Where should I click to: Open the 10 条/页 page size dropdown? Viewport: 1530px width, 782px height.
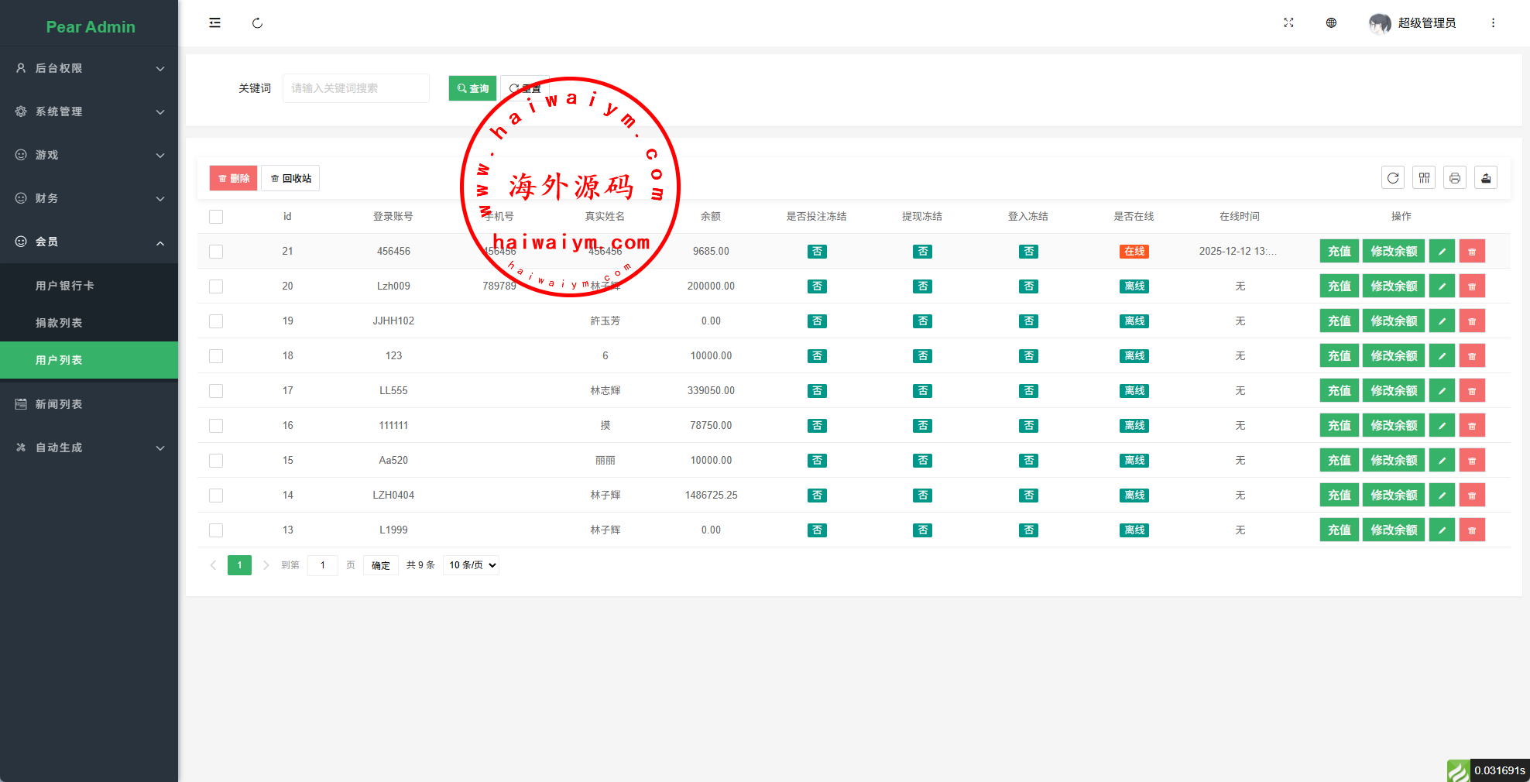click(x=472, y=565)
